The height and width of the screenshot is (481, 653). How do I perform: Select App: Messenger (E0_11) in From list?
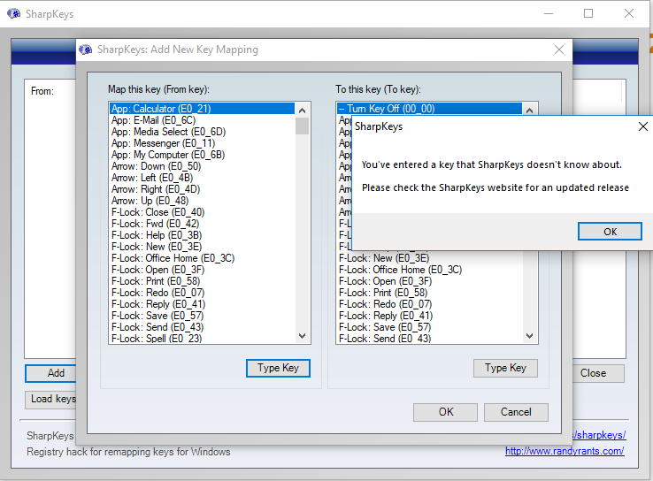point(202,143)
